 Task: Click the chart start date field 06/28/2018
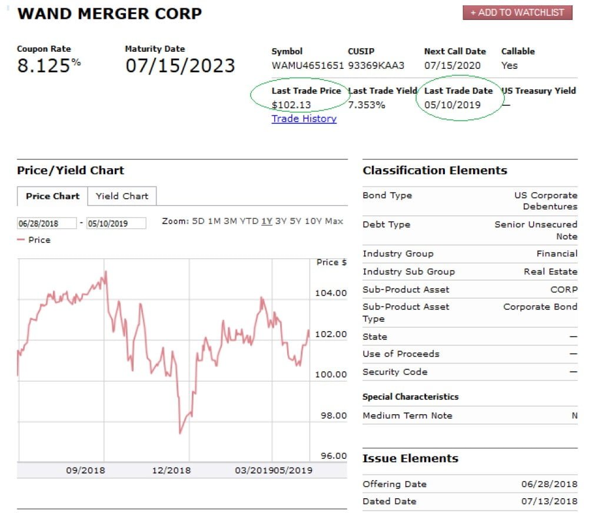(x=46, y=224)
